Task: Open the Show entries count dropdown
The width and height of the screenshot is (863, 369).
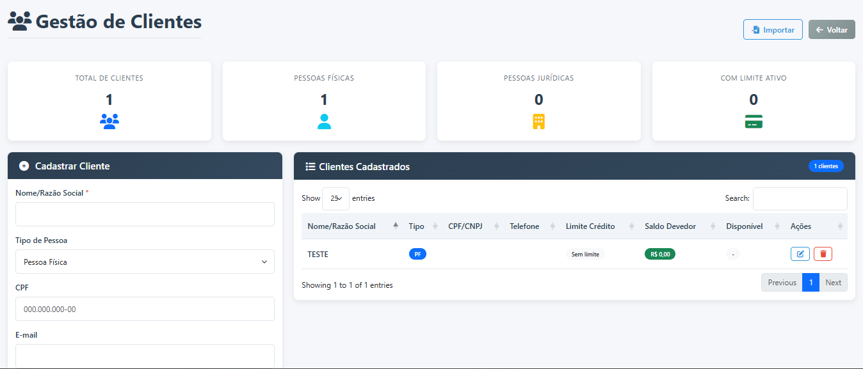Action: click(335, 199)
